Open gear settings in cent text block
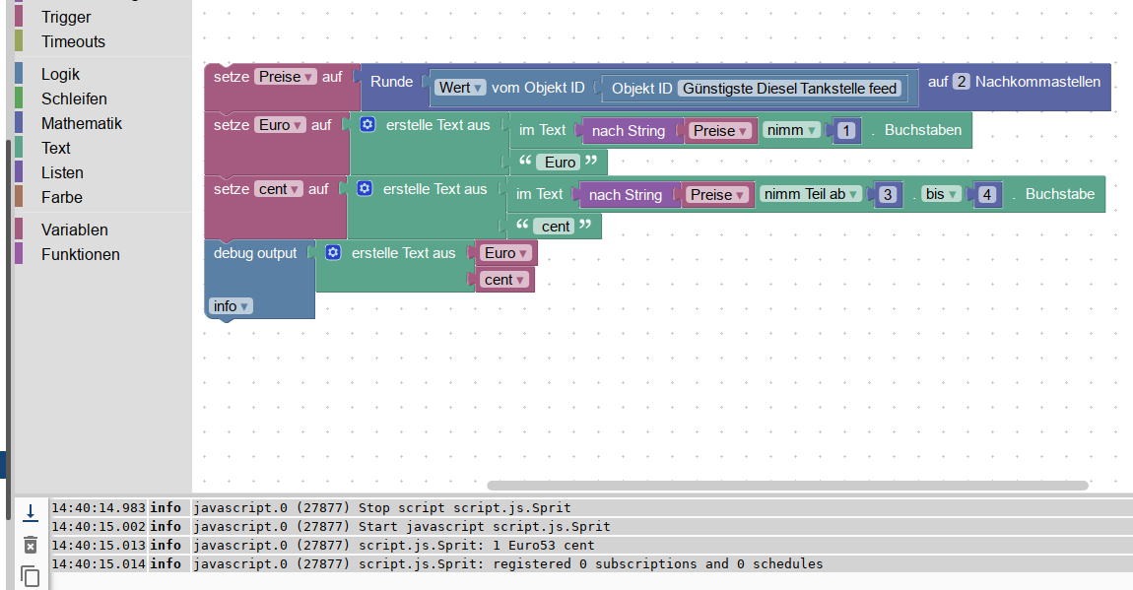 point(365,188)
